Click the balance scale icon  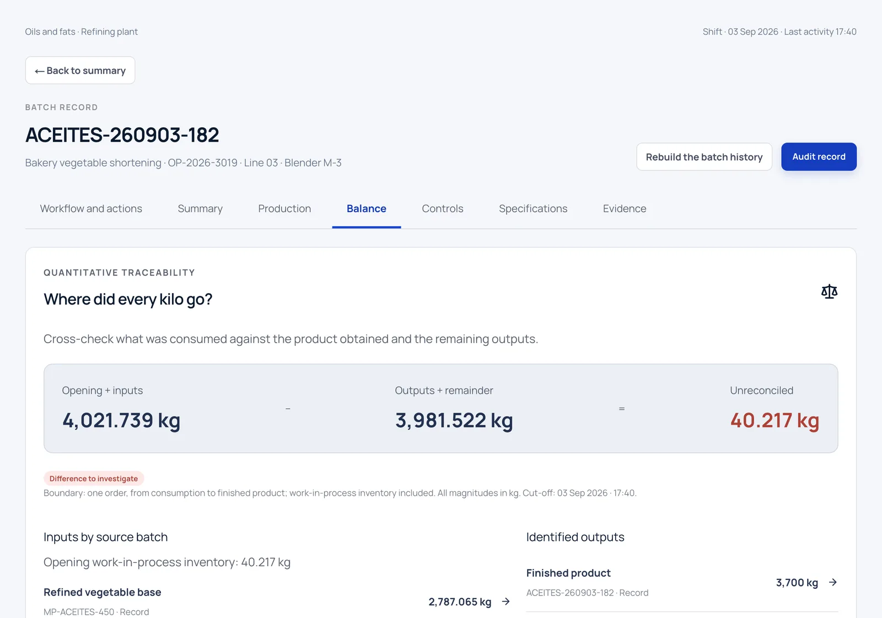(x=829, y=291)
